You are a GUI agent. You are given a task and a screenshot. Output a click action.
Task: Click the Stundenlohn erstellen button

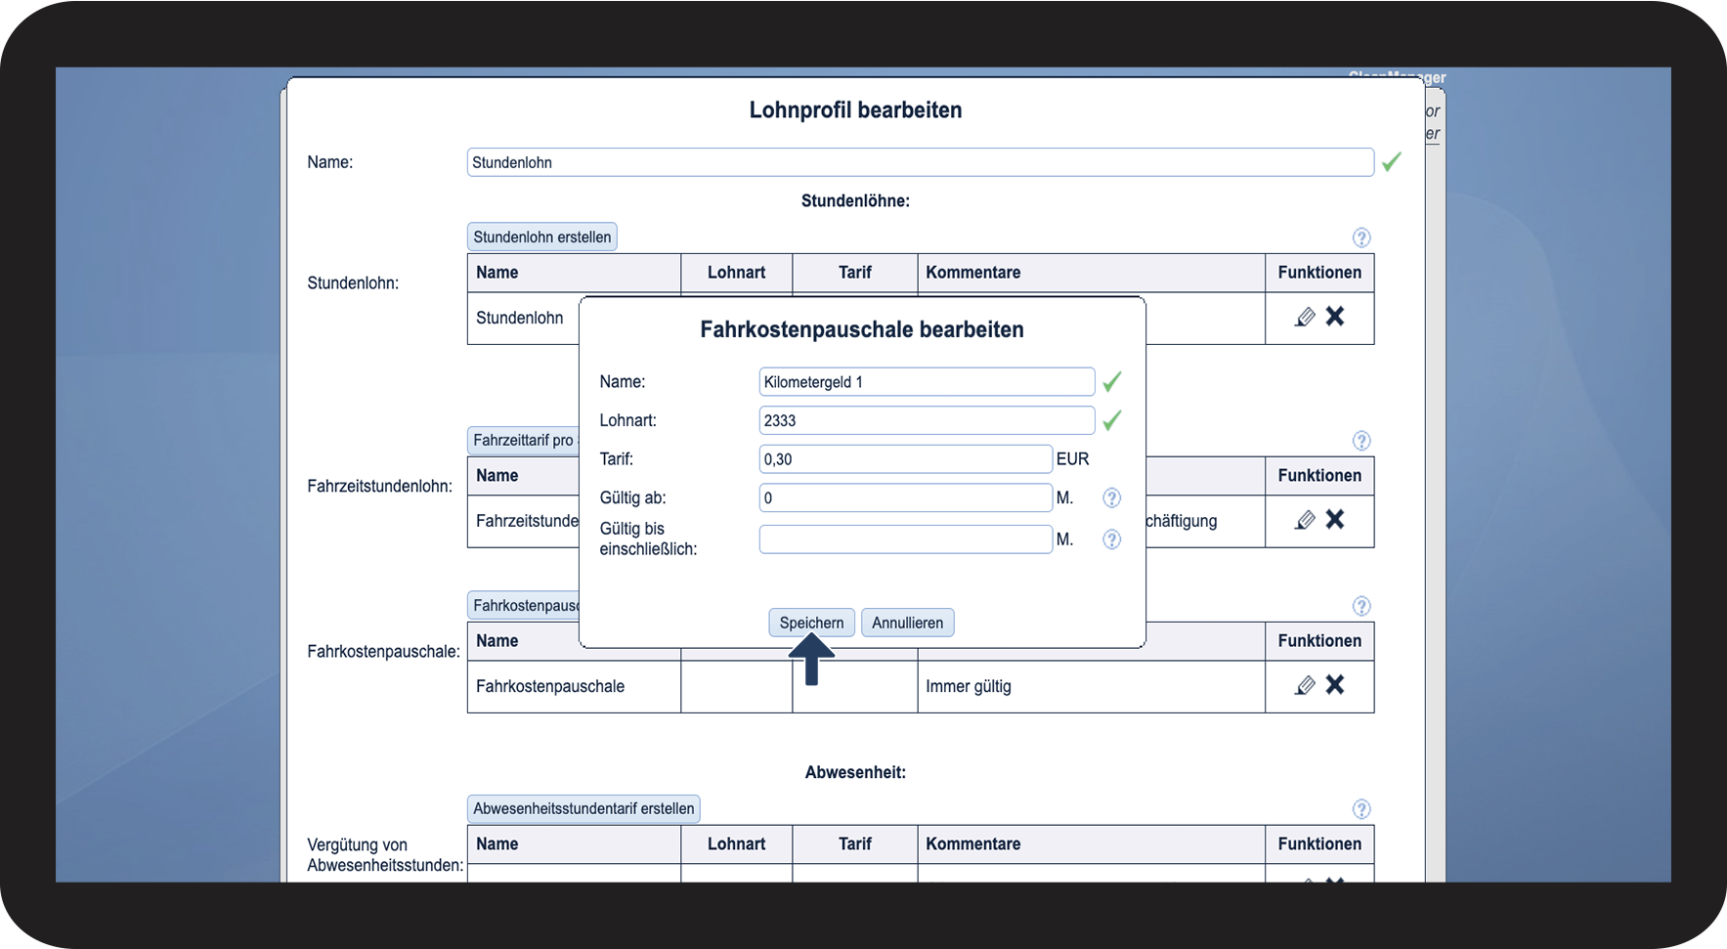point(542,237)
